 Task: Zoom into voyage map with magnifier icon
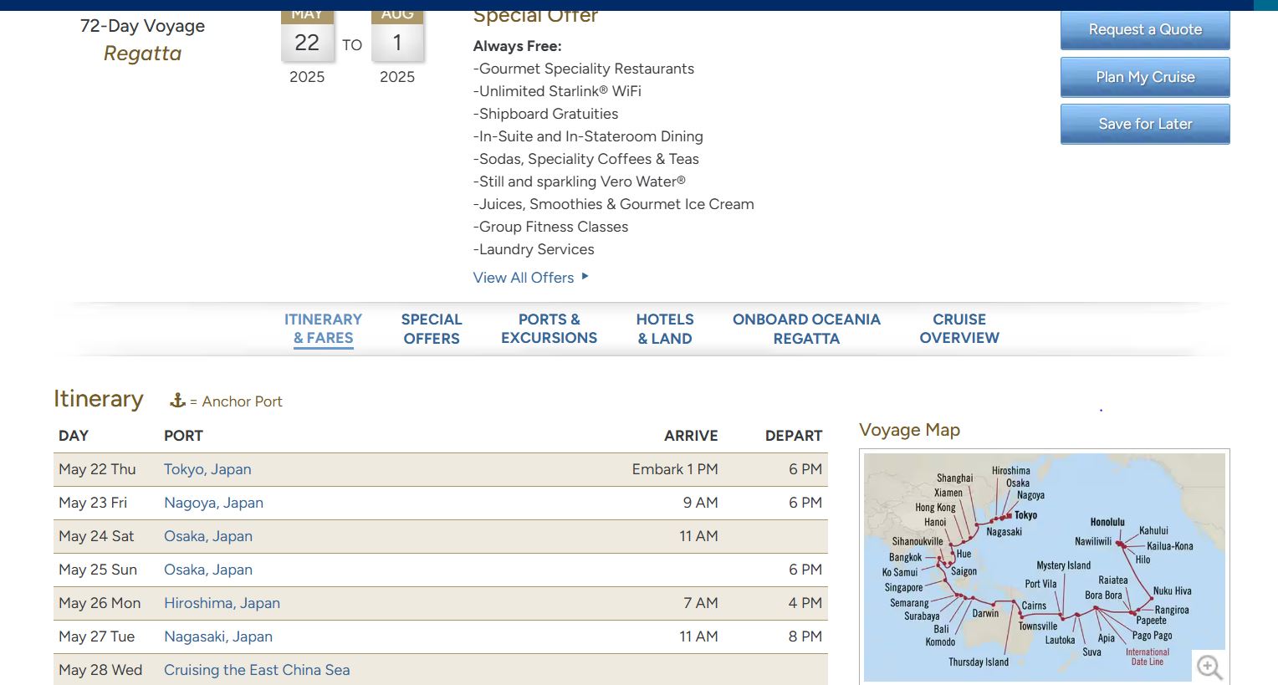[x=1209, y=667]
